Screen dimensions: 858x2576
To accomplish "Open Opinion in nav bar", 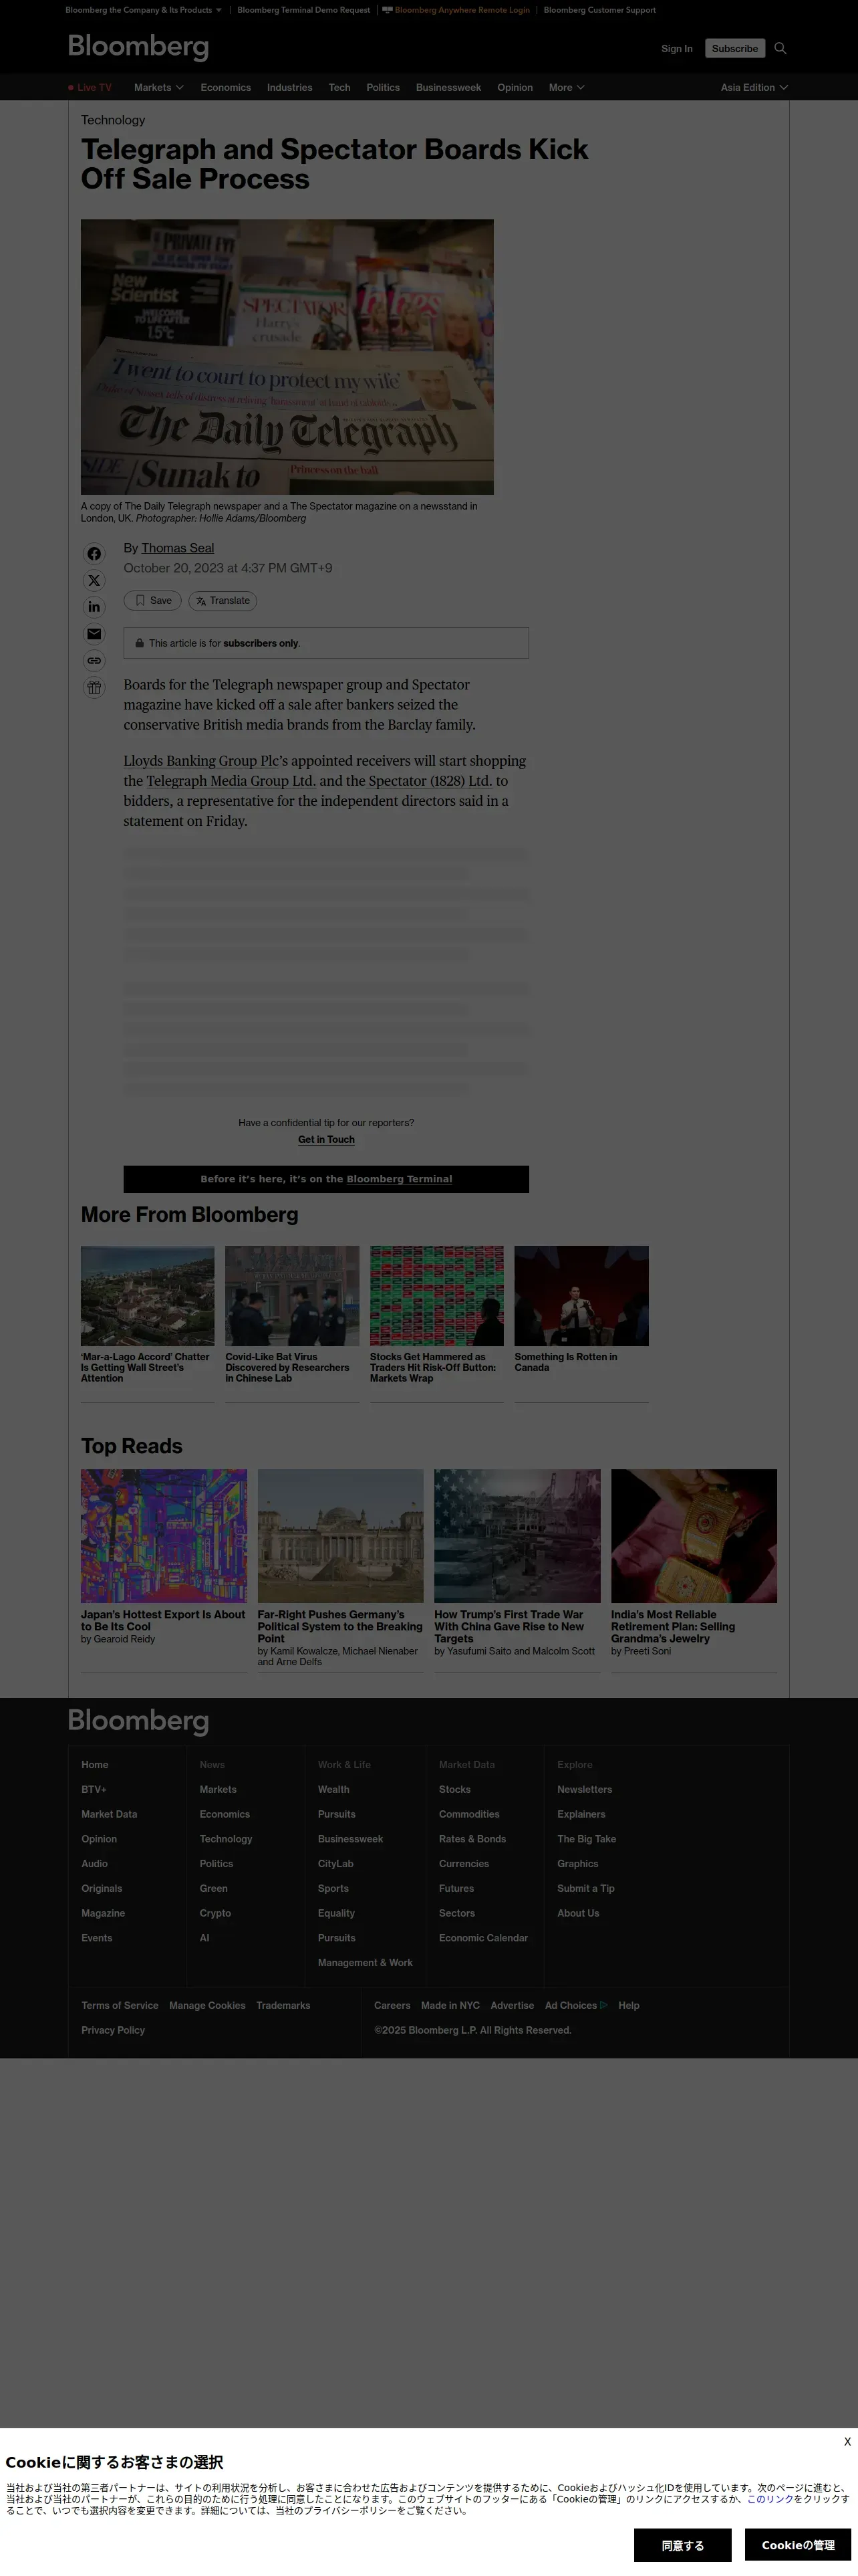I will [515, 88].
